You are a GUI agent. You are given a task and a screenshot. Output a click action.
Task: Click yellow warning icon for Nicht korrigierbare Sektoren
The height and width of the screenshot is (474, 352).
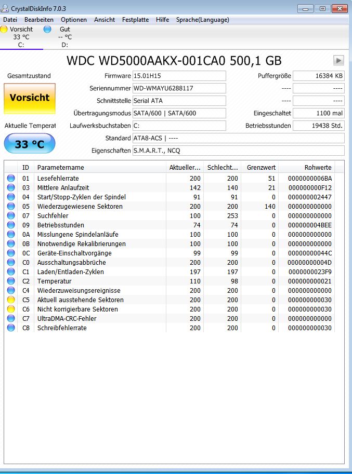pos(11,309)
